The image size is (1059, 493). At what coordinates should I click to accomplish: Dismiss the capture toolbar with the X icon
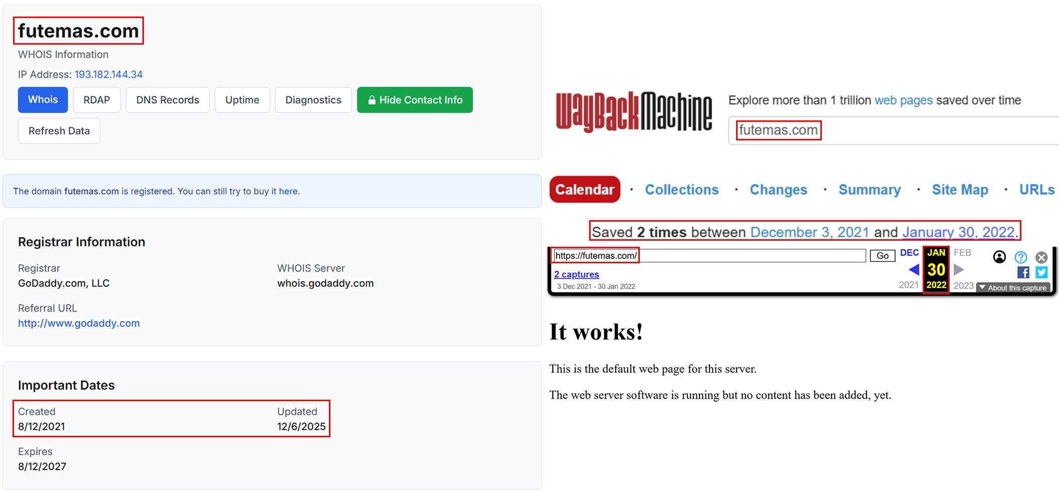pos(1041,257)
